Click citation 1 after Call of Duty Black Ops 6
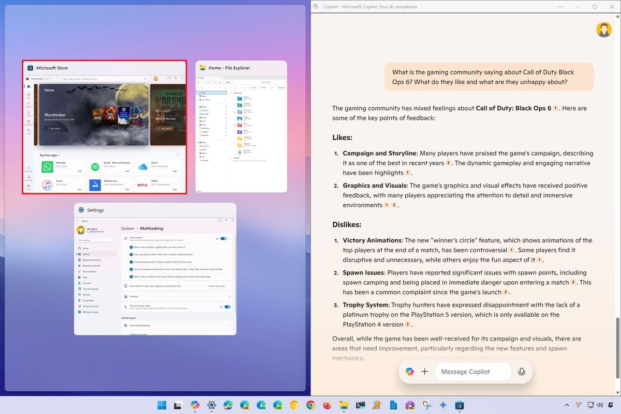Image resolution: width=621 pixels, height=414 pixels. coord(555,109)
